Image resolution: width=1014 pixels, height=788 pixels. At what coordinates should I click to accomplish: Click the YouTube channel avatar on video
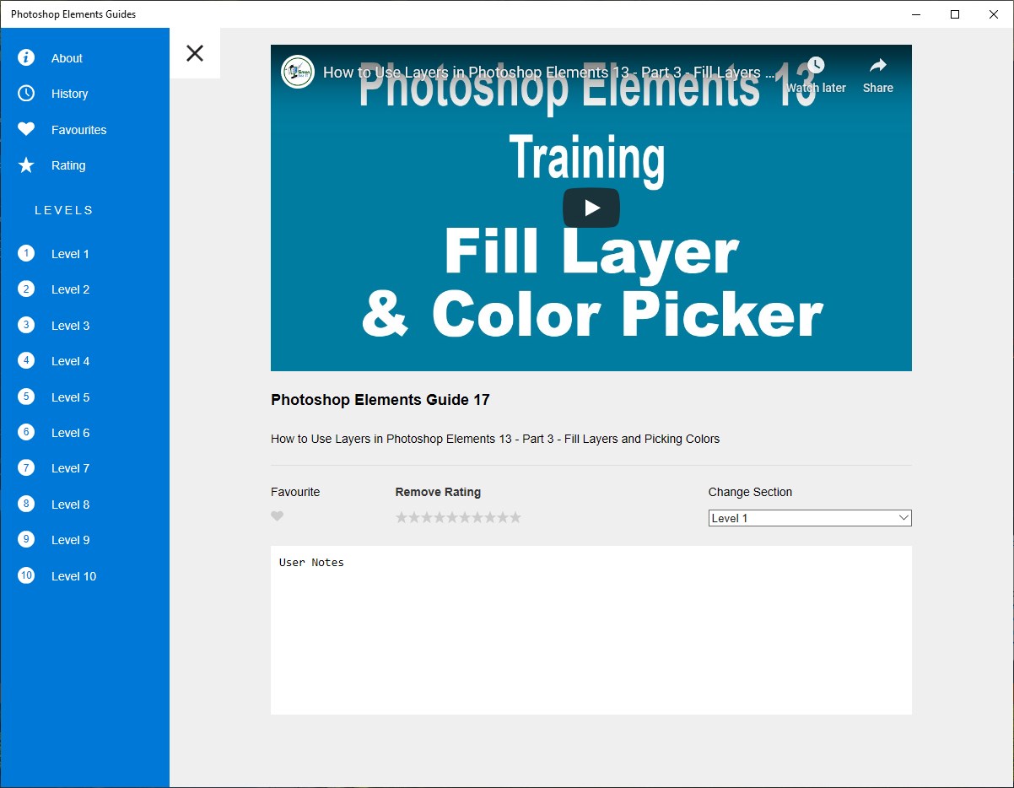(x=298, y=73)
